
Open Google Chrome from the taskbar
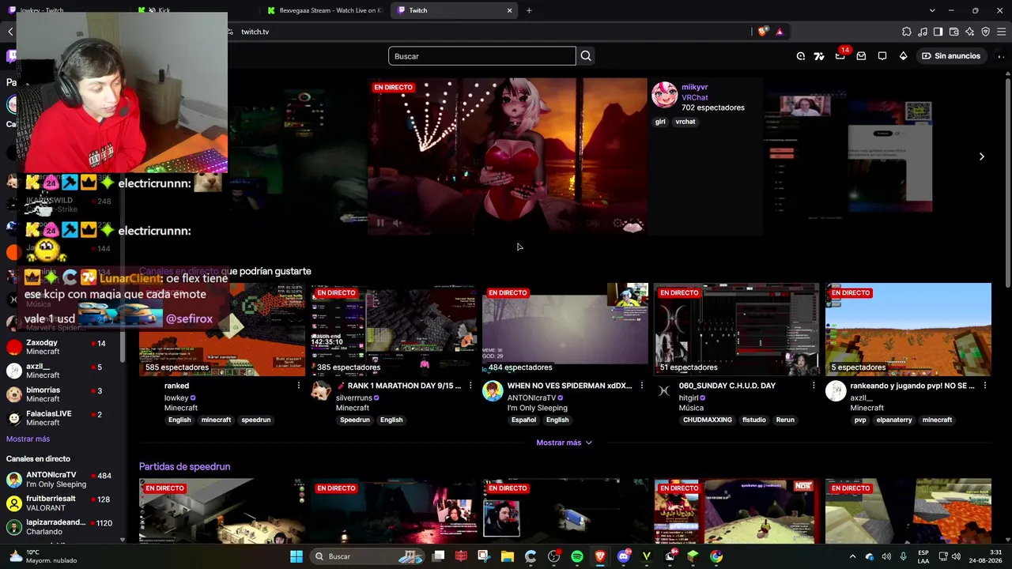tap(716, 556)
